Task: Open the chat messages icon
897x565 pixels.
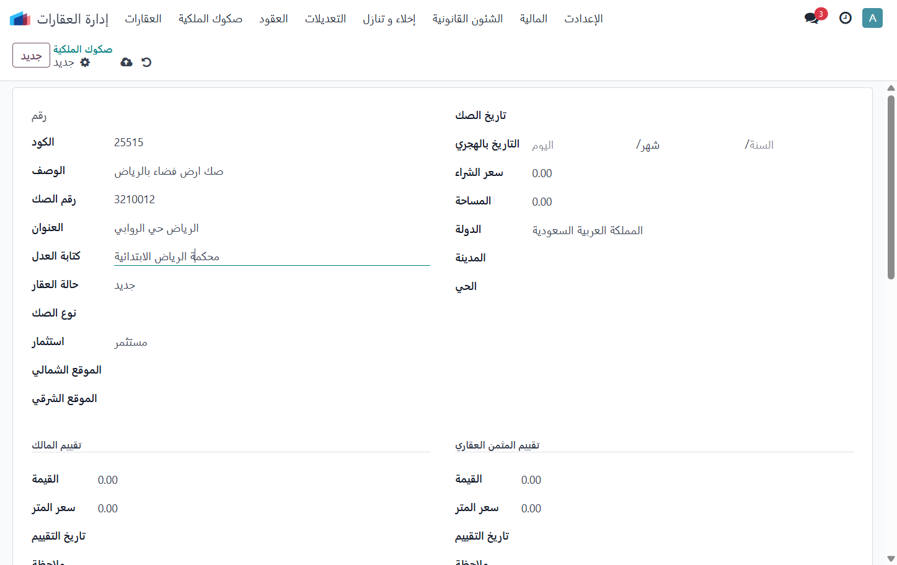Action: click(812, 18)
